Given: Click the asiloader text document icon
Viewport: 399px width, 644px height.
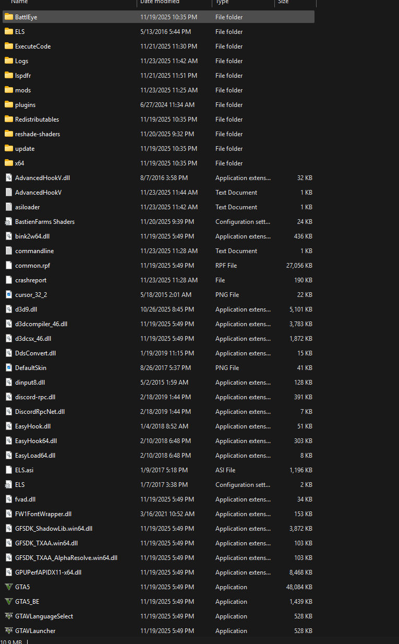Looking at the screenshot, I should click(x=9, y=207).
